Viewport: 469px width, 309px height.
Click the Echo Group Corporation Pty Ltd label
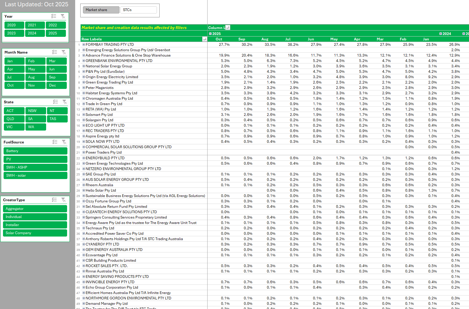[112, 287]
